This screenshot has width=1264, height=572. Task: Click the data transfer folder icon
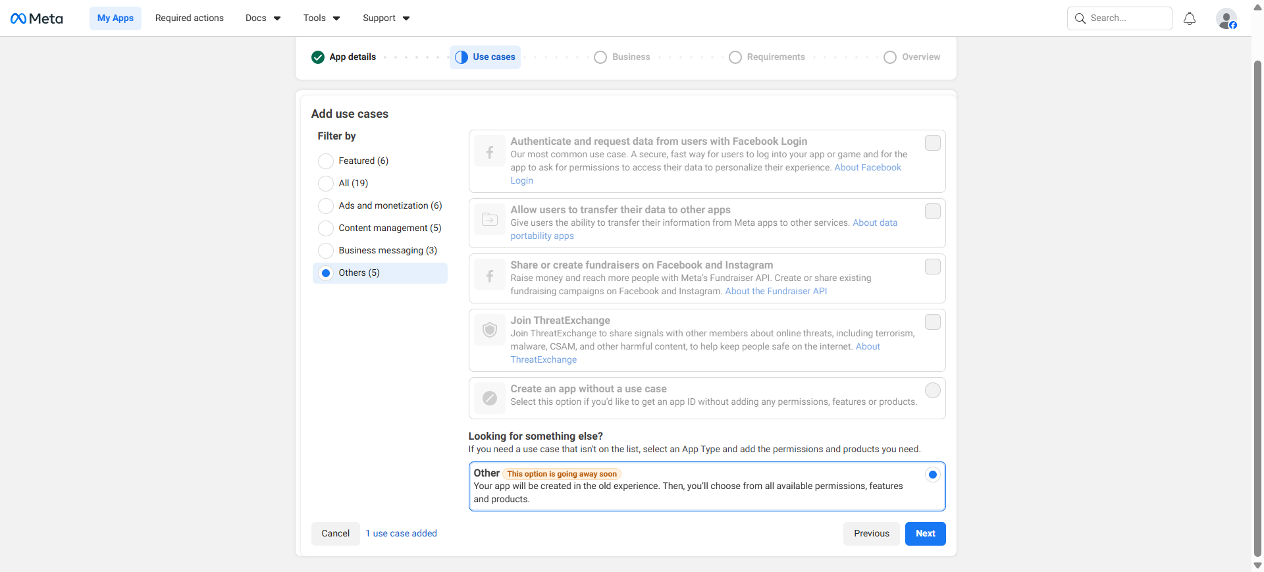(x=490, y=220)
